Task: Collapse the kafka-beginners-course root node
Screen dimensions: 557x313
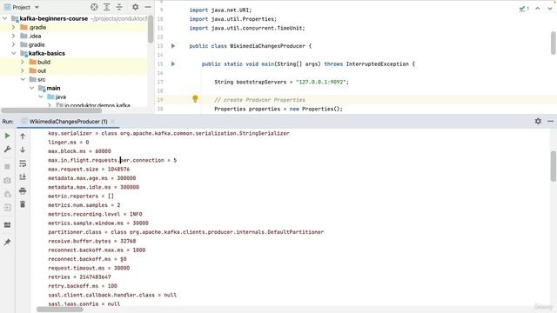Action: pyautogui.click(x=5, y=18)
